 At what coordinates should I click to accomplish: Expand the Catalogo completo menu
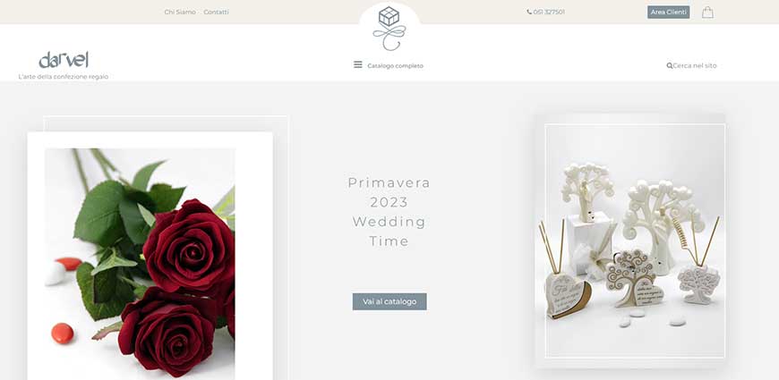coord(395,65)
